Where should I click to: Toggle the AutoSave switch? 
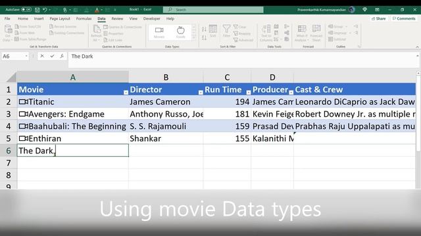pos(26,10)
